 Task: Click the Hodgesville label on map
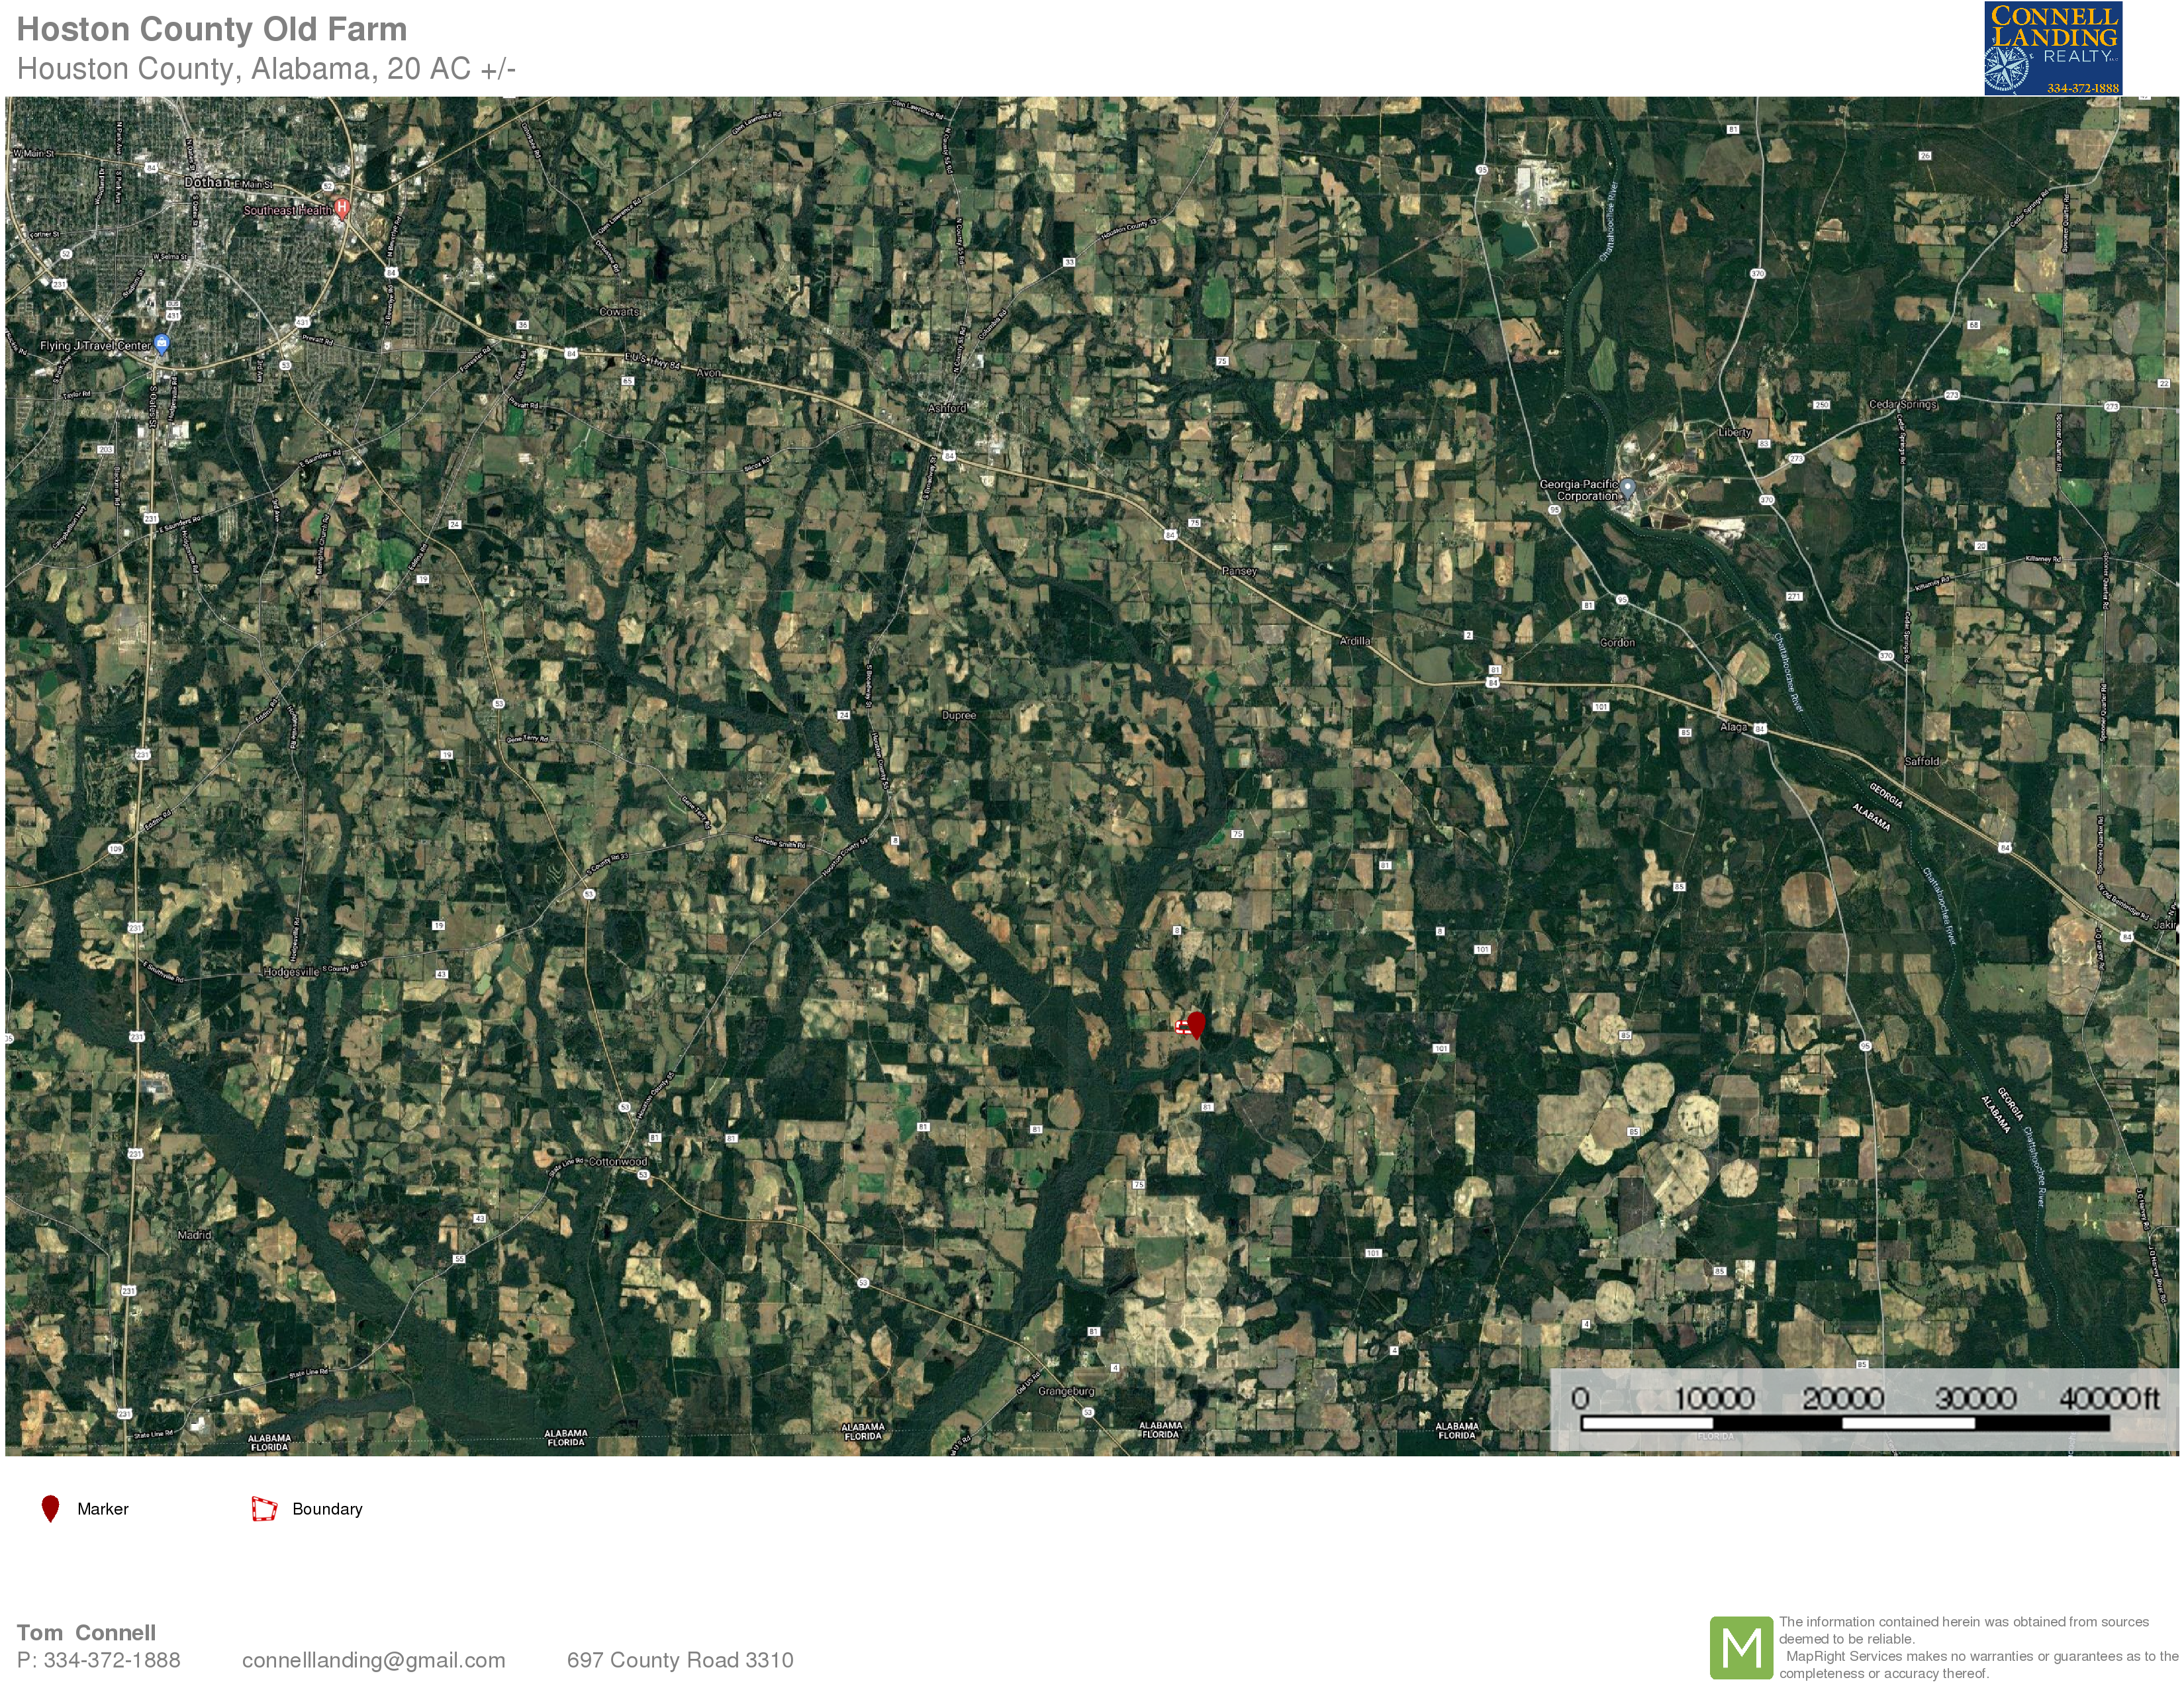291,971
